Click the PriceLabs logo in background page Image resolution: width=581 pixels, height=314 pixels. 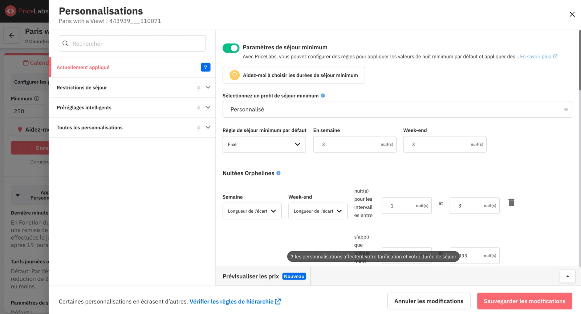pyautogui.click(x=27, y=11)
